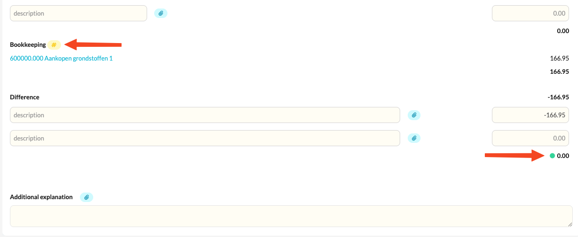Click the Additional explanation label
This screenshot has height=237, width=578.
tap(41, 197)
